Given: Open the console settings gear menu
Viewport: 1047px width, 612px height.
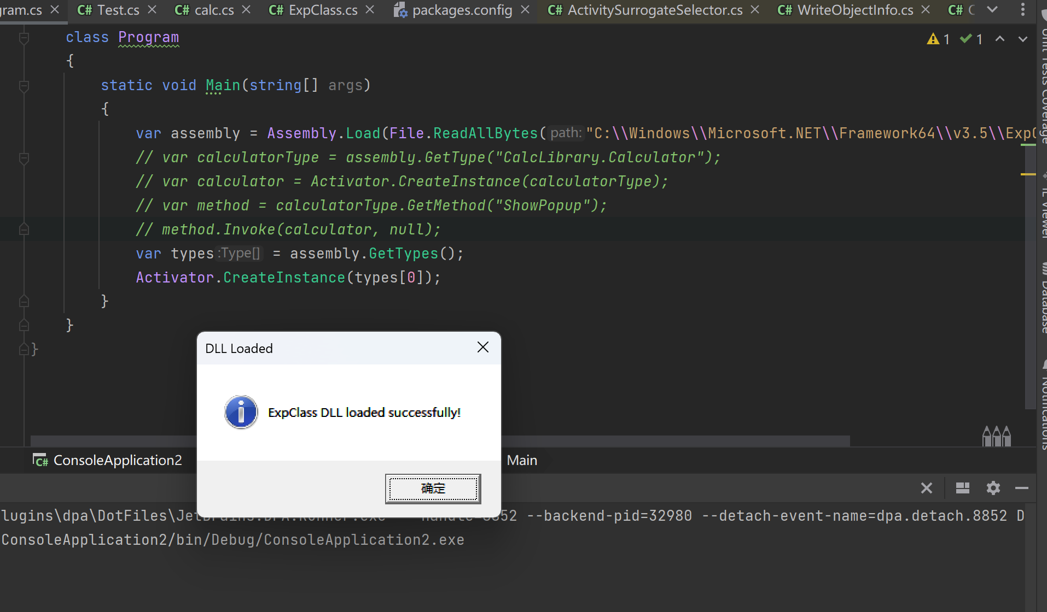Looking at the screenshot, I should pyautogui.click(x=994, y=488).
